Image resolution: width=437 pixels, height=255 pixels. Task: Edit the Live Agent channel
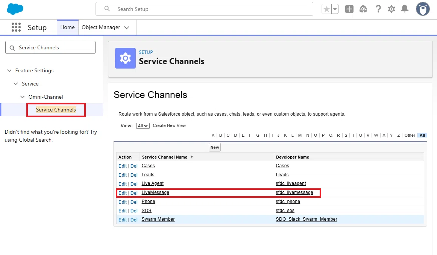[x=122, y=184]
